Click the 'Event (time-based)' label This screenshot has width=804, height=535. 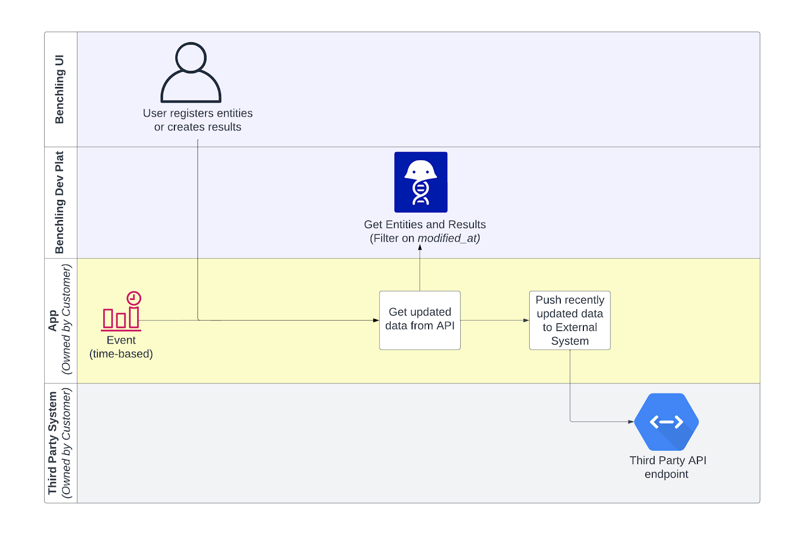click(121, 347)
